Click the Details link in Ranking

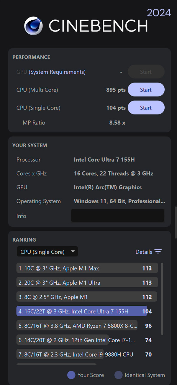144,252
